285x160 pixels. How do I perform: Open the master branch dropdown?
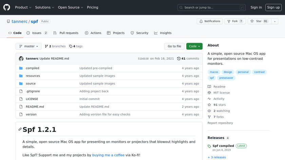click(x=28, y=46)
